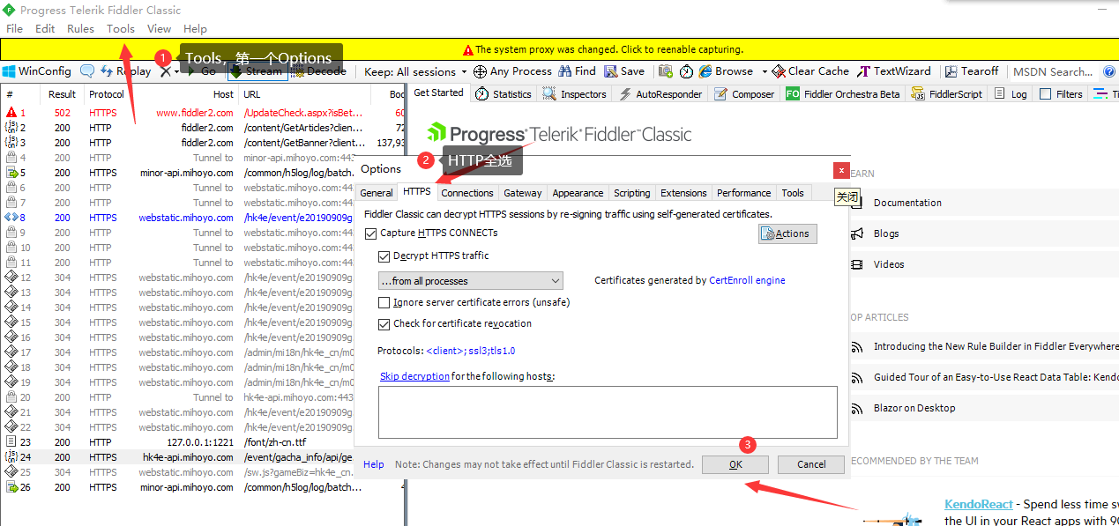Click the timer clock icon
Viewport: 1119px width, 526px height.
[686, 71]
